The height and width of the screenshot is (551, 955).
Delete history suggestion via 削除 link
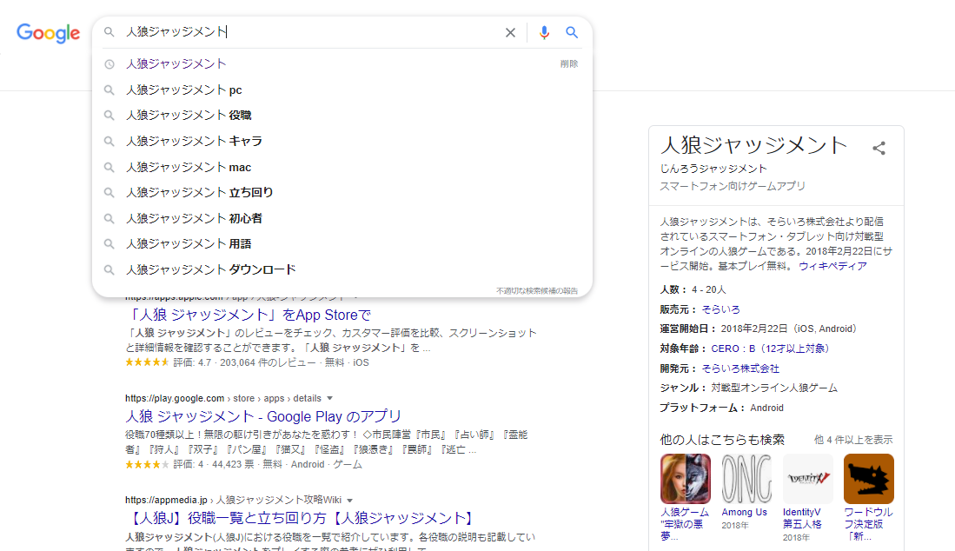569,64
